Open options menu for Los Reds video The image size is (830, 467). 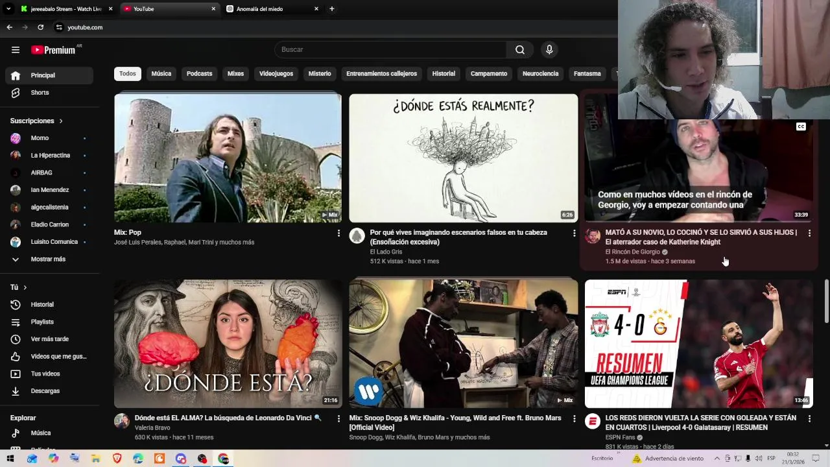tap(809, 419)
